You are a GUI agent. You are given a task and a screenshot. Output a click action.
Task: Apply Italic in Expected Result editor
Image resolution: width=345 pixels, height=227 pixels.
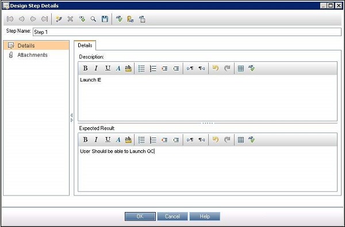point(96,140)
